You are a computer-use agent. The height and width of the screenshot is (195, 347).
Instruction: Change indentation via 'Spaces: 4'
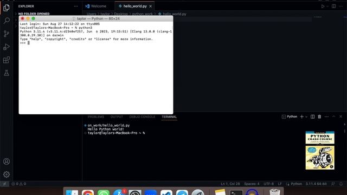pos(252,184)
